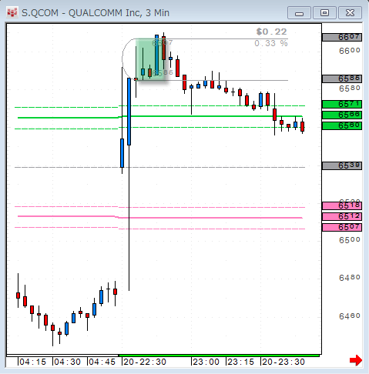Click the 23:00 time axis label
This screenshot has height=374, width=369.
point(206,362)
